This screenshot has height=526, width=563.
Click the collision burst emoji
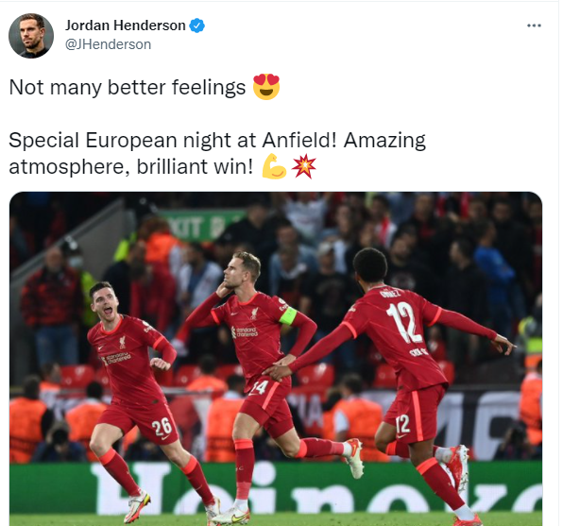pos(304,166)
